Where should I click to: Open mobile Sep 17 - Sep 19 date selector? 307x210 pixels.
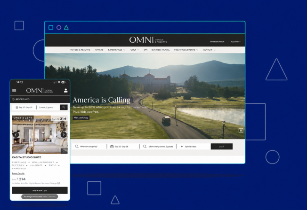[24, 107]
